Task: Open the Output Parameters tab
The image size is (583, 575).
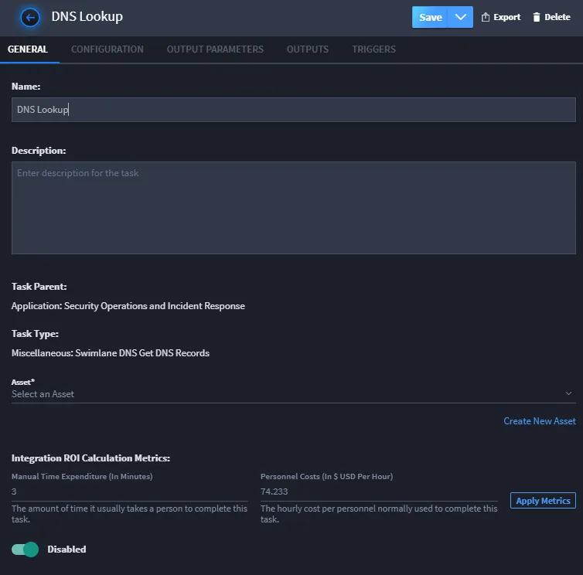Action: 215,49
